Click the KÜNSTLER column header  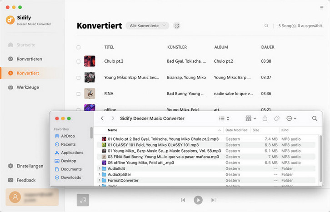(x=177, y=47)
